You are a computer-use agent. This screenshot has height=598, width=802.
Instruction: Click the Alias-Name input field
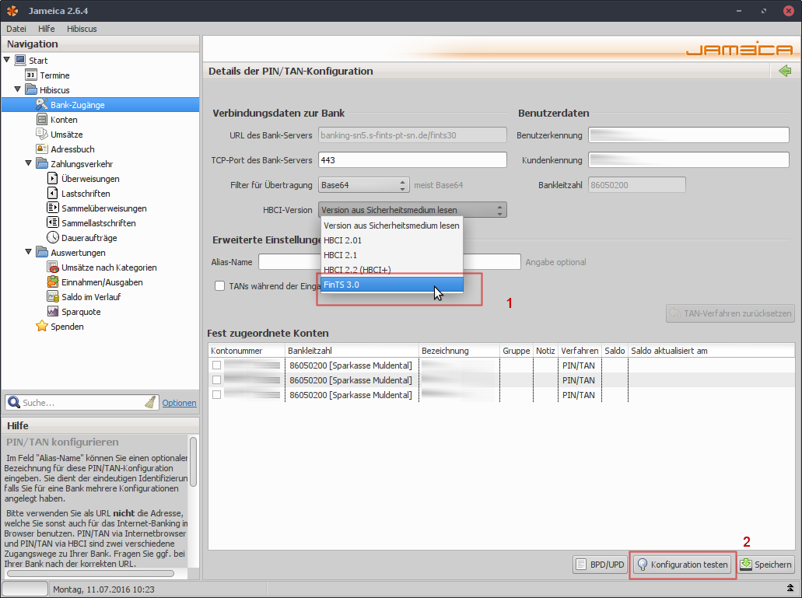tap(390, 262)
